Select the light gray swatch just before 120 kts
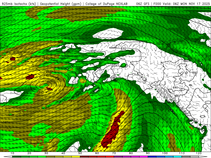Screen dimensions: 211x158 [194, 157]
